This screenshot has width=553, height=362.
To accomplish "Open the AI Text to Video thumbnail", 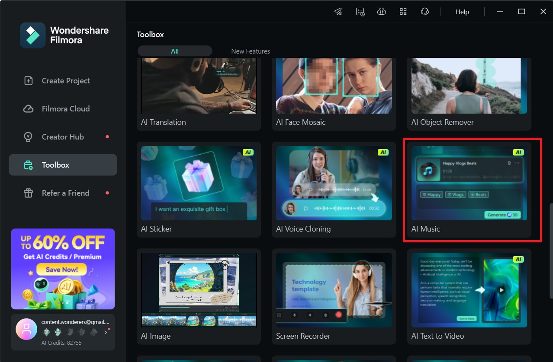I will click(469, 290).
